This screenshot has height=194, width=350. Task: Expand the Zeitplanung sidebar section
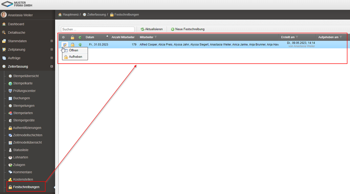52,50
